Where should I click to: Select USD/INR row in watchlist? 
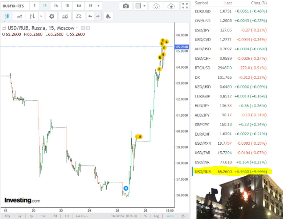pos(231,162)
